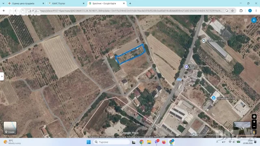This screenshot has height=146, width=260.
Task: Open the gas station place marker
Action: click(x=186, y=67)
